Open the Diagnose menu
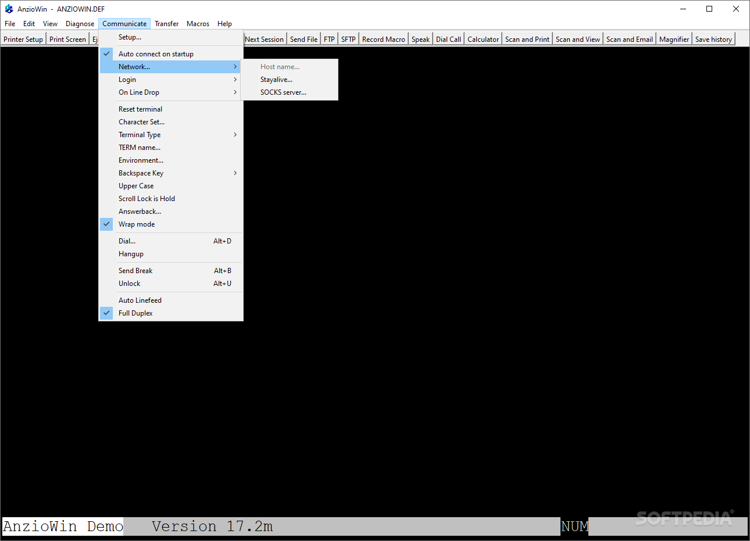 [x=80, y=24]
